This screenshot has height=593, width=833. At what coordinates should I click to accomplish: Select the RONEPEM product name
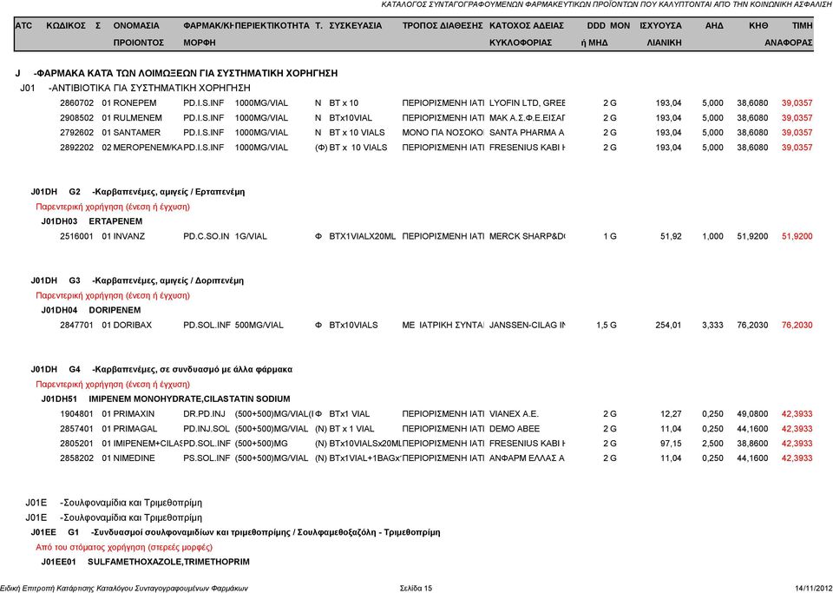[135, 103]
